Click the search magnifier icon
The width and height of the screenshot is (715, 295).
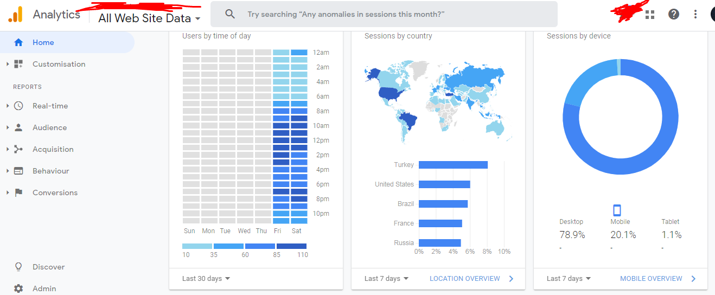tap(230, 14)
